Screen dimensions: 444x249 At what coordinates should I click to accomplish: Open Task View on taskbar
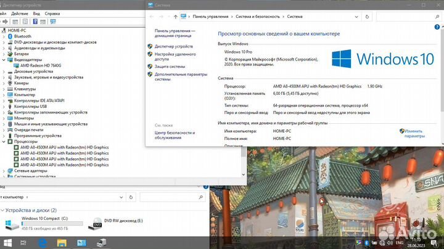pos(23,243)
